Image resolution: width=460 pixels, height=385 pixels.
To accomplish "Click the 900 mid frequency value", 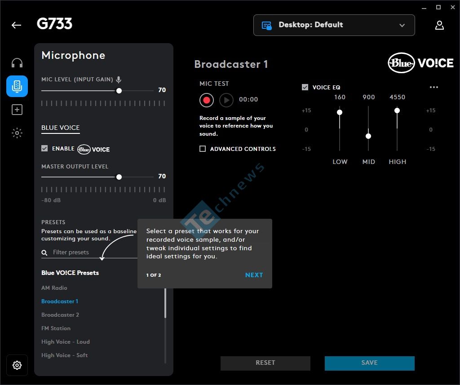I will coord(368,97).
